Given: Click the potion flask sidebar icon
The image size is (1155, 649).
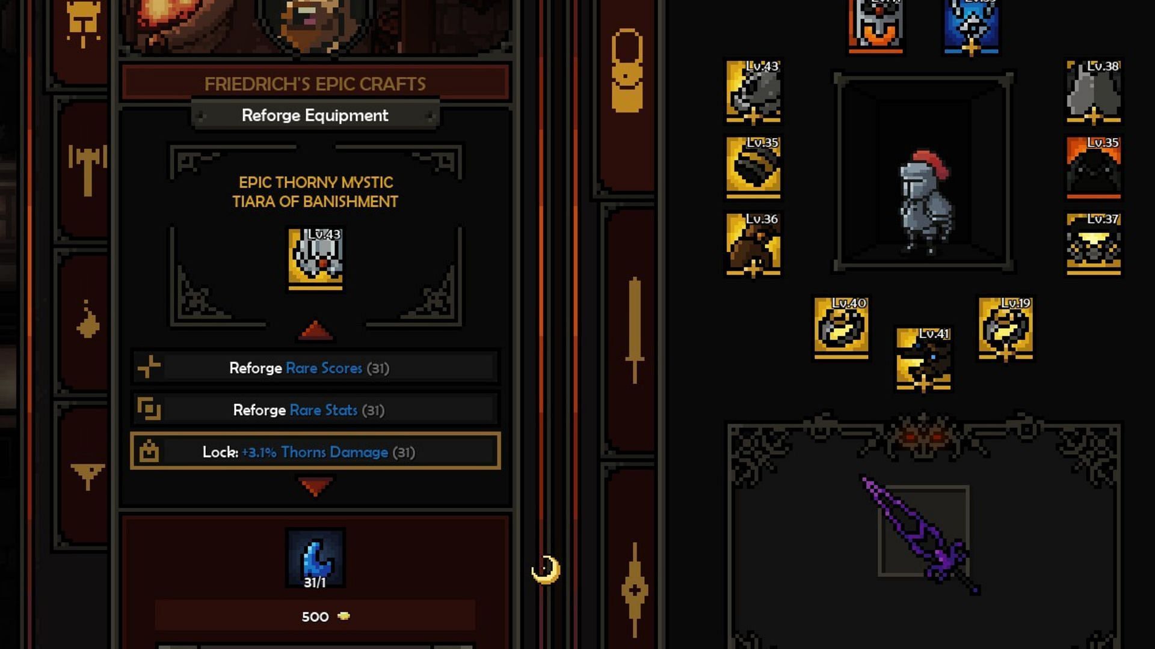Looking at the screenshot, I should tap(88, 319).
